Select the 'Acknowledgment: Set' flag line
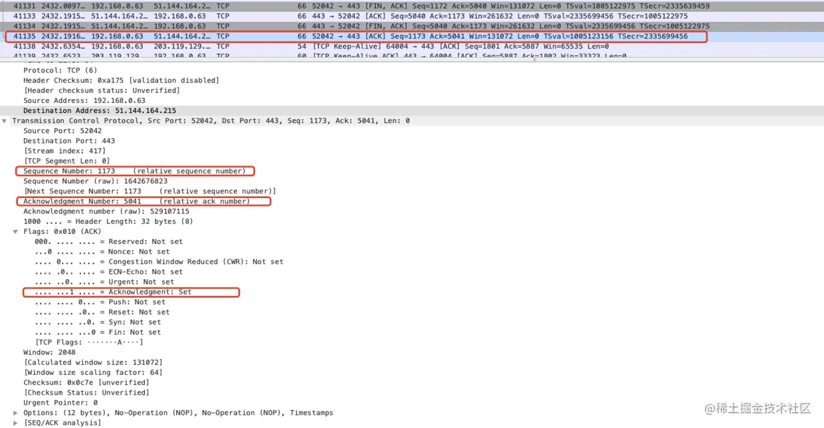This screenshot has width=824, height=428. pos(113,292)
